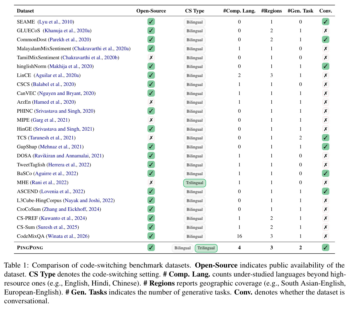Click the Bilingual badge in GupShup row
Viewport: 350px width, 309px height.
tap(195, 147)
